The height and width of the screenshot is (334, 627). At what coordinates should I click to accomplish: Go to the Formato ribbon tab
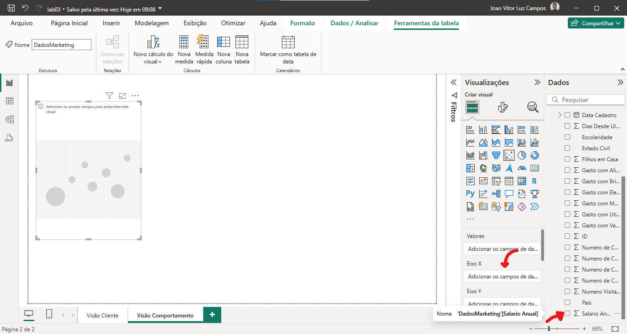point(302,23)
